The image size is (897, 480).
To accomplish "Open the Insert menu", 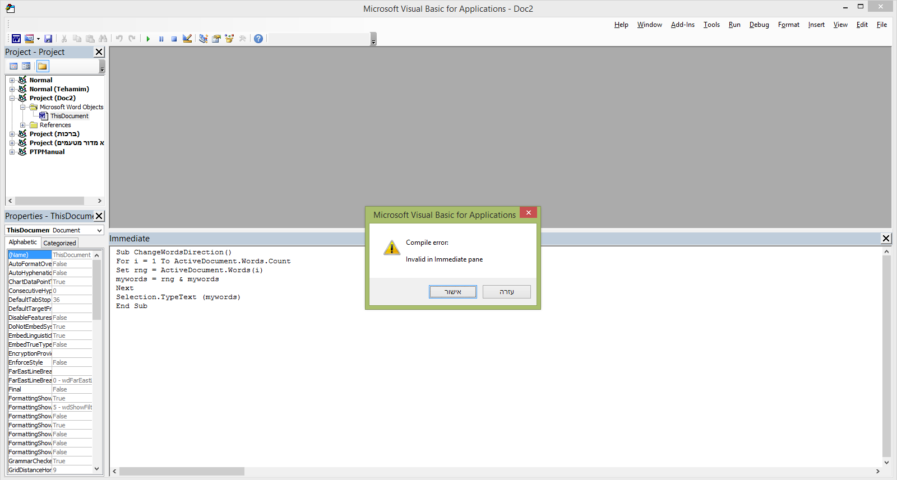I will (x=816, y=25).
